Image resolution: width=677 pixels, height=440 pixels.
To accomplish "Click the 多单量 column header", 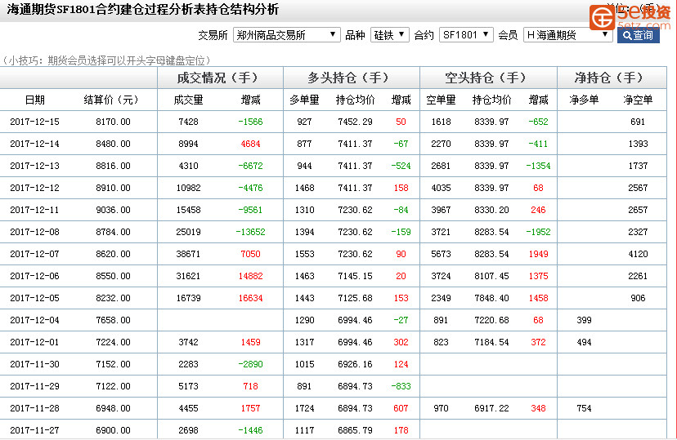I will coord(304,100).
